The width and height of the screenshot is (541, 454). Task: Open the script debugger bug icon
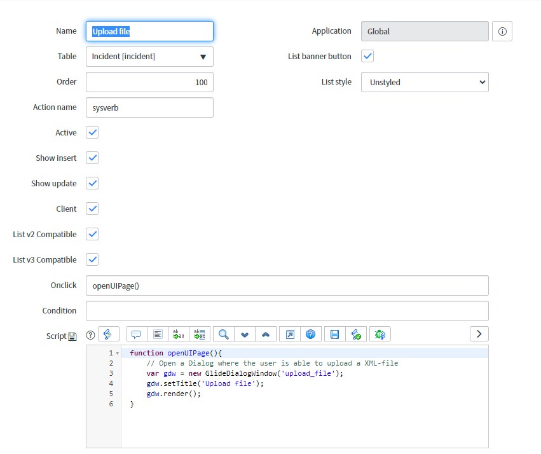click(380, 334)
